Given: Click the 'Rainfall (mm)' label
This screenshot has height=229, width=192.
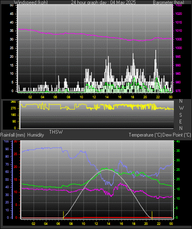Looking at the screenshot, I should pos(13,135).
